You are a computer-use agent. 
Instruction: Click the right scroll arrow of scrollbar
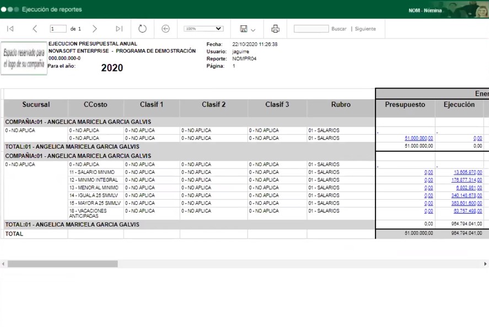[x=485, y=264]
